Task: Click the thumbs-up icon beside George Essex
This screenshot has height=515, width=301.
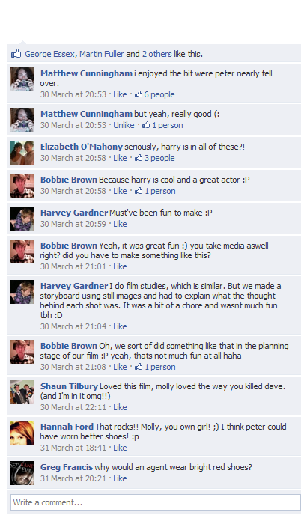Action: (16, 54)
